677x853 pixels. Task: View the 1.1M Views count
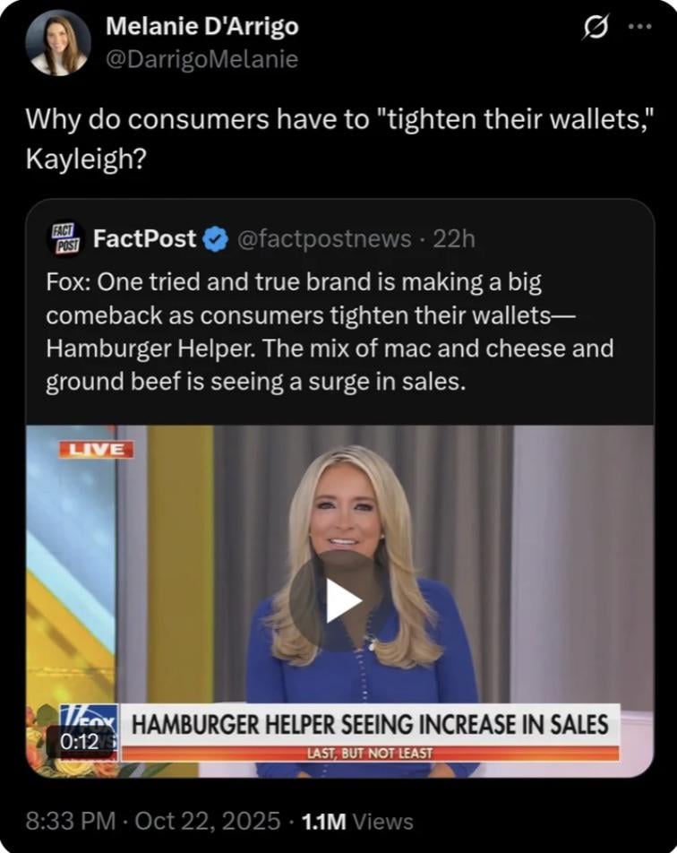[x=357, y=821]
